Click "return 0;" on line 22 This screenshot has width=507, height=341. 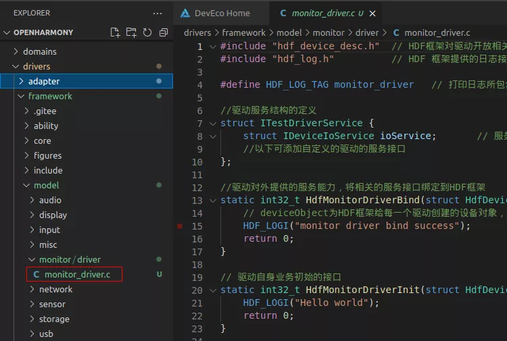coord(268,315)
